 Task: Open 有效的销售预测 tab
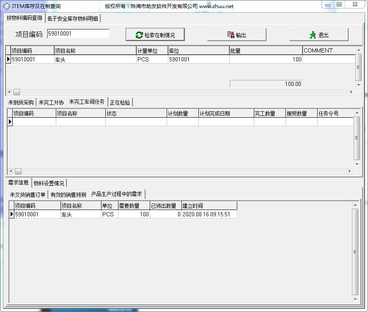point(68,195)
